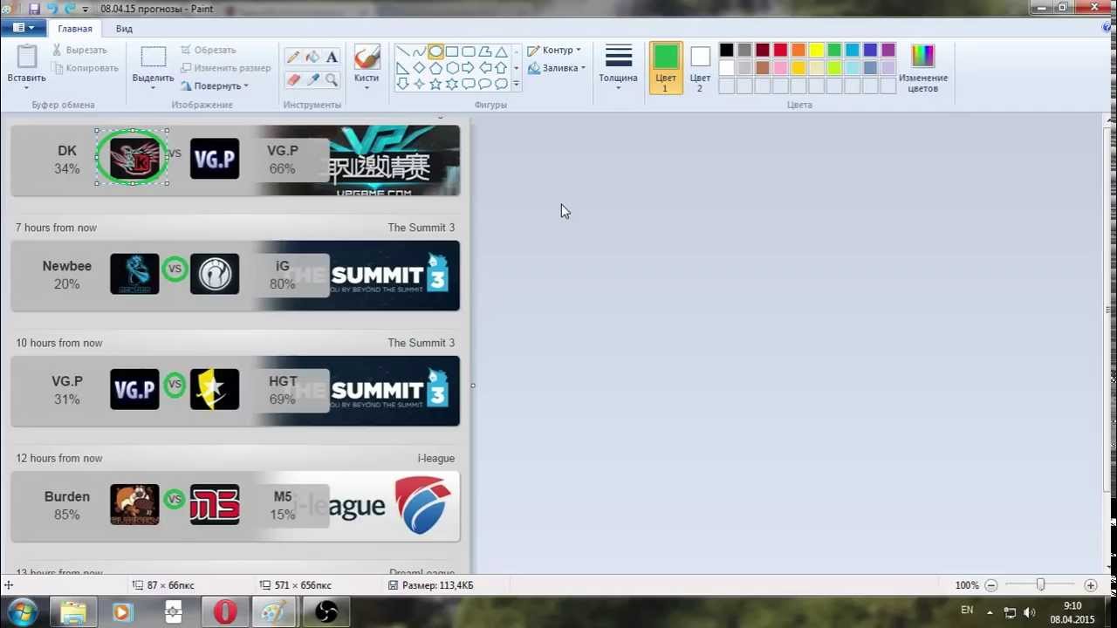Choose the Triangle shape
Screen dimensions: 1117x628
pos(502,51)
